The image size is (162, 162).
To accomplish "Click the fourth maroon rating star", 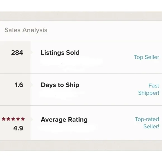I will coord(18,119).
